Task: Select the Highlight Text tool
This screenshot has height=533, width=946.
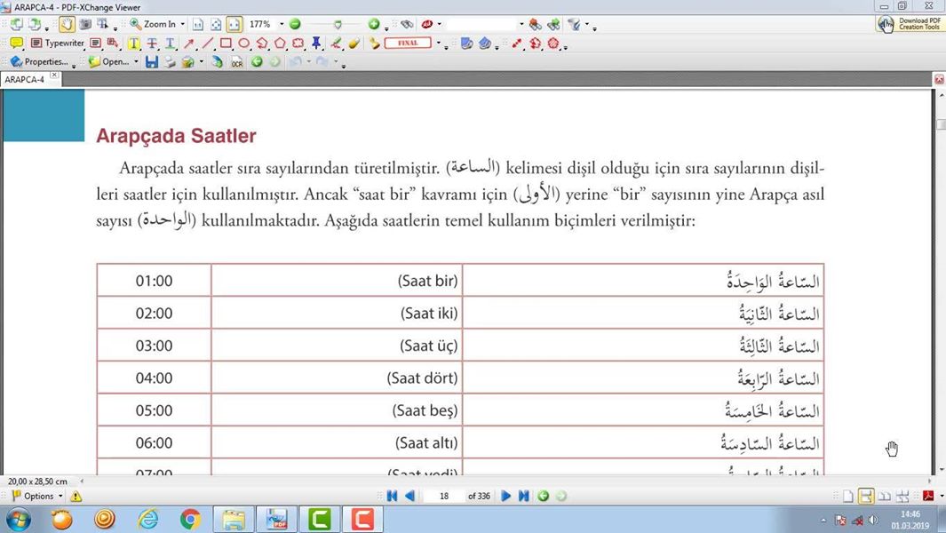Action: tap(133, 43)
